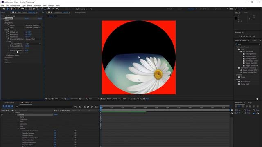Click Altitude value in Effect Controls
262x147 pixels.
coord(28,32)
